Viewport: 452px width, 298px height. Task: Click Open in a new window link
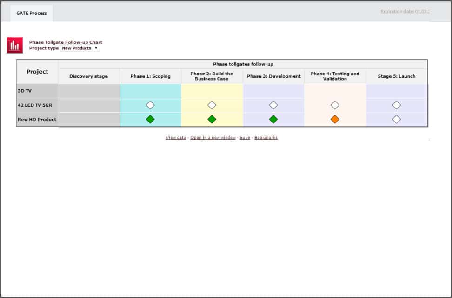click(213, 138)
